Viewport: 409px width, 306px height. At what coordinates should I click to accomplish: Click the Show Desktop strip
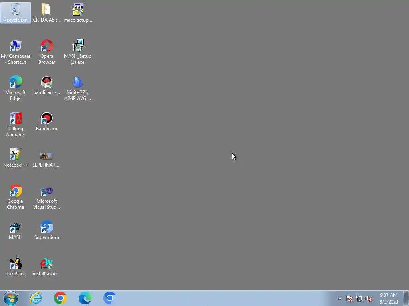(x=406, y=298)
